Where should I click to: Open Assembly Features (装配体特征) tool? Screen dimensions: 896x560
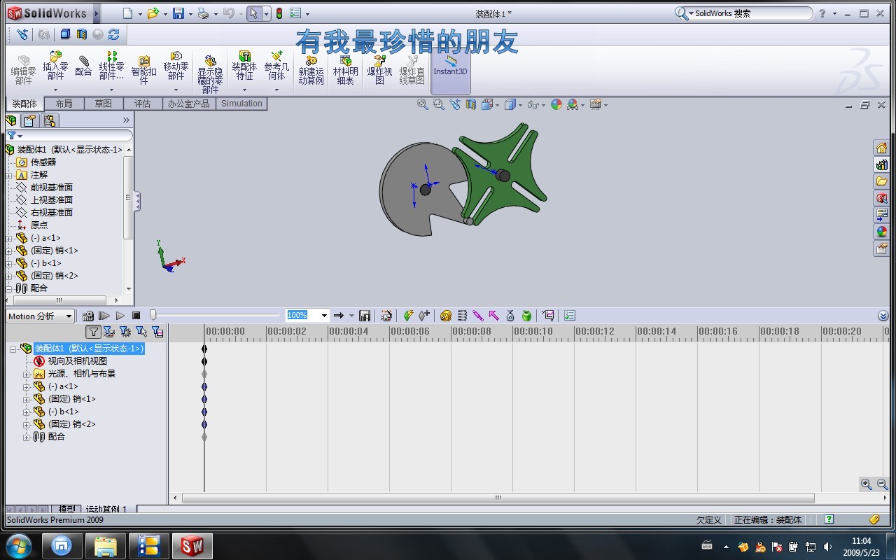click(x=244, y=66)
